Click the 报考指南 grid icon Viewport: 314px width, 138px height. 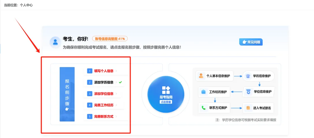tap(166, 90)
